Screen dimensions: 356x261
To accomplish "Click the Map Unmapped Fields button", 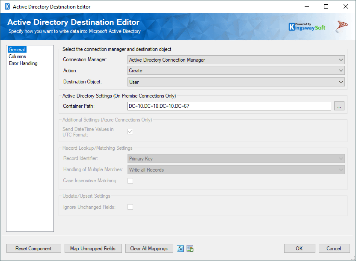I will 93,249.
